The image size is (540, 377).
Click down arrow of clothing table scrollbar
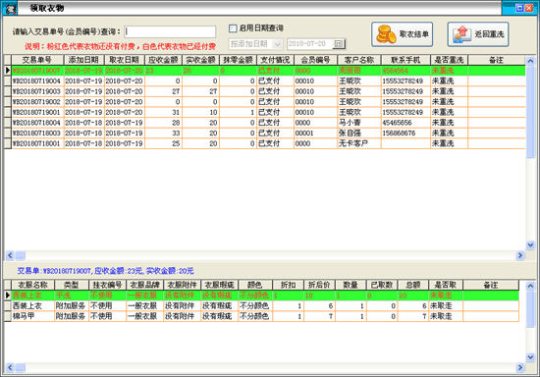[530, 357]
